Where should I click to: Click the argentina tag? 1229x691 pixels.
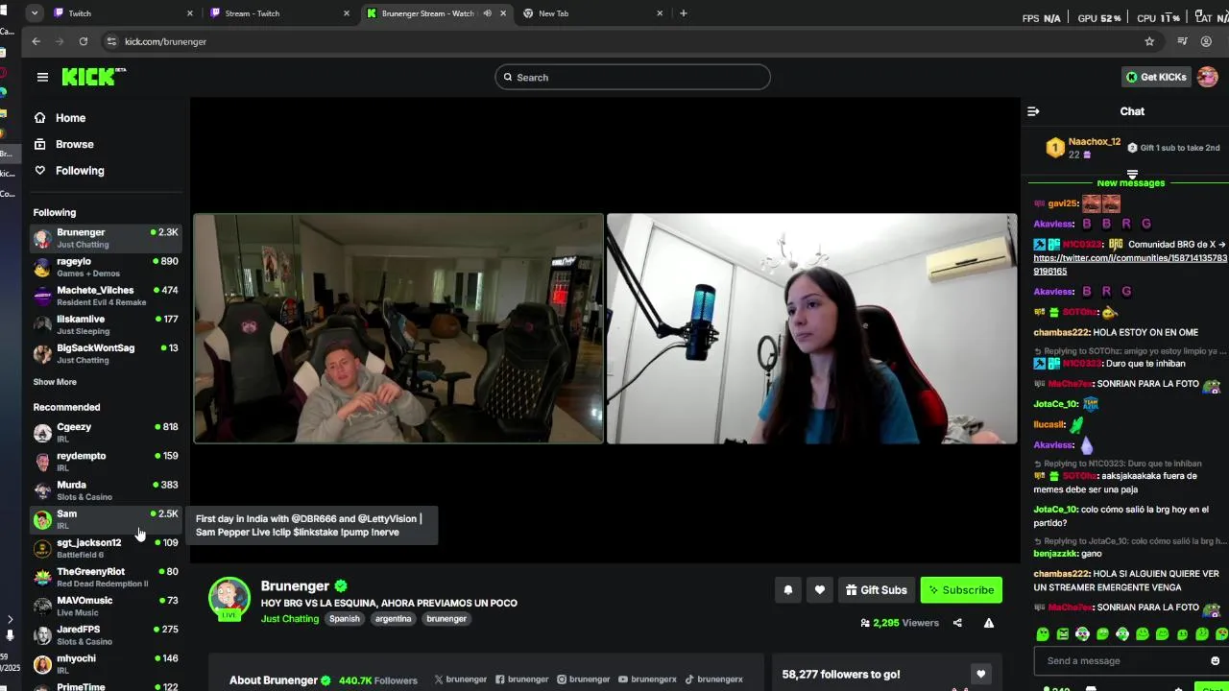coord(393,619)
